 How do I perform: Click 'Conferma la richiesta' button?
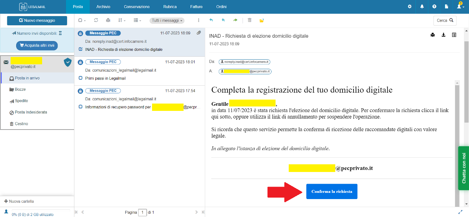click(x=332, y=191)
